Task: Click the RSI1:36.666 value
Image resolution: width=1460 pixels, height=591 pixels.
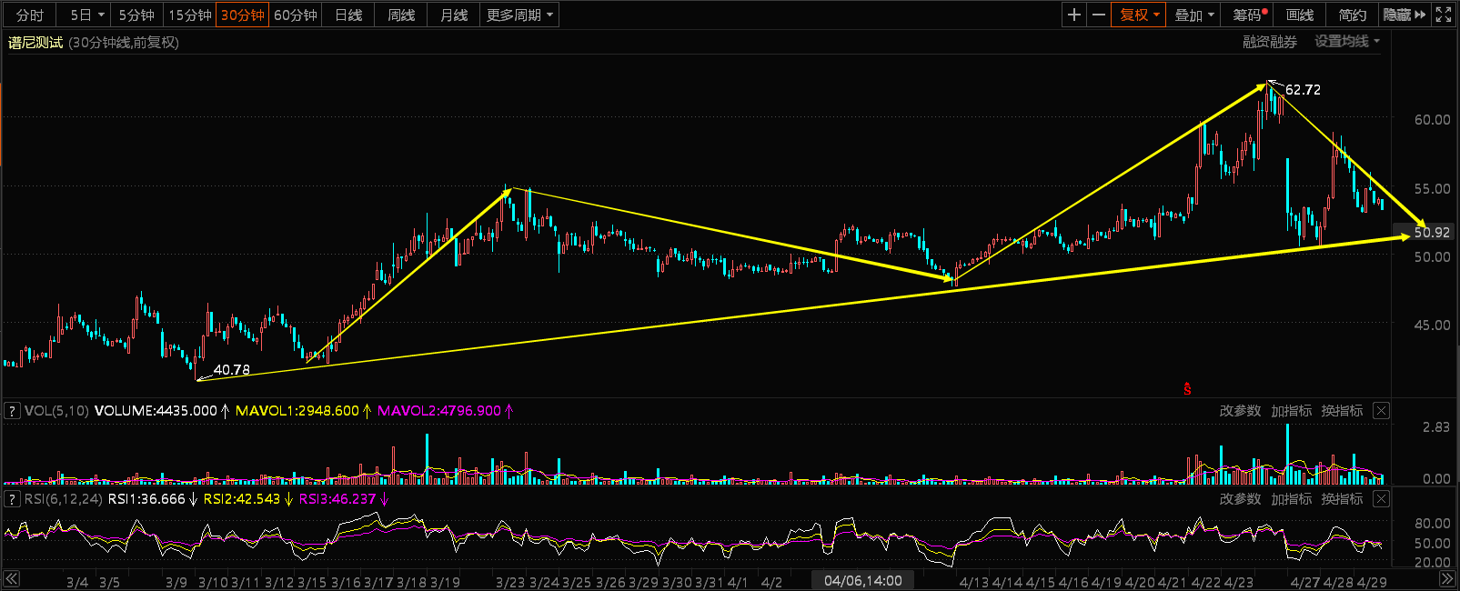Action: (146, 499)
